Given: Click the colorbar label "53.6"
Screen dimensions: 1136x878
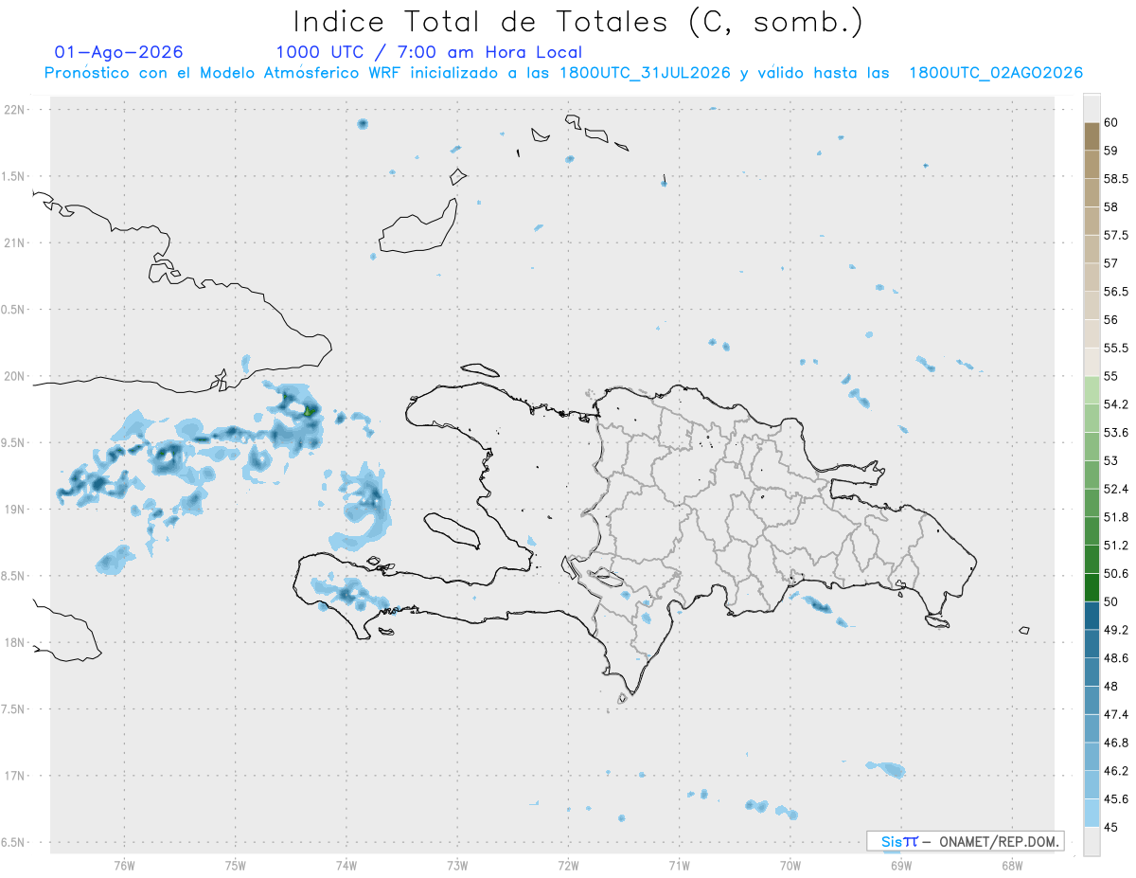Looking at the screenshot, I should pos(1116,433).
